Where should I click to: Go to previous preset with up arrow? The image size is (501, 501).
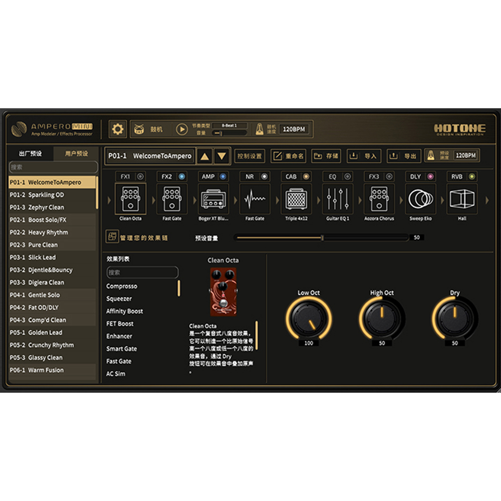(x=204, y=156)
